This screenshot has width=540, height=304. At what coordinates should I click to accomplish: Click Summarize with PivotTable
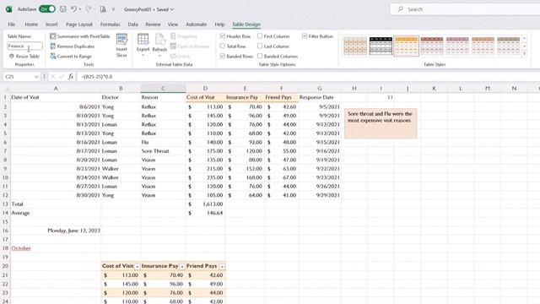click(x=80, y=36)
